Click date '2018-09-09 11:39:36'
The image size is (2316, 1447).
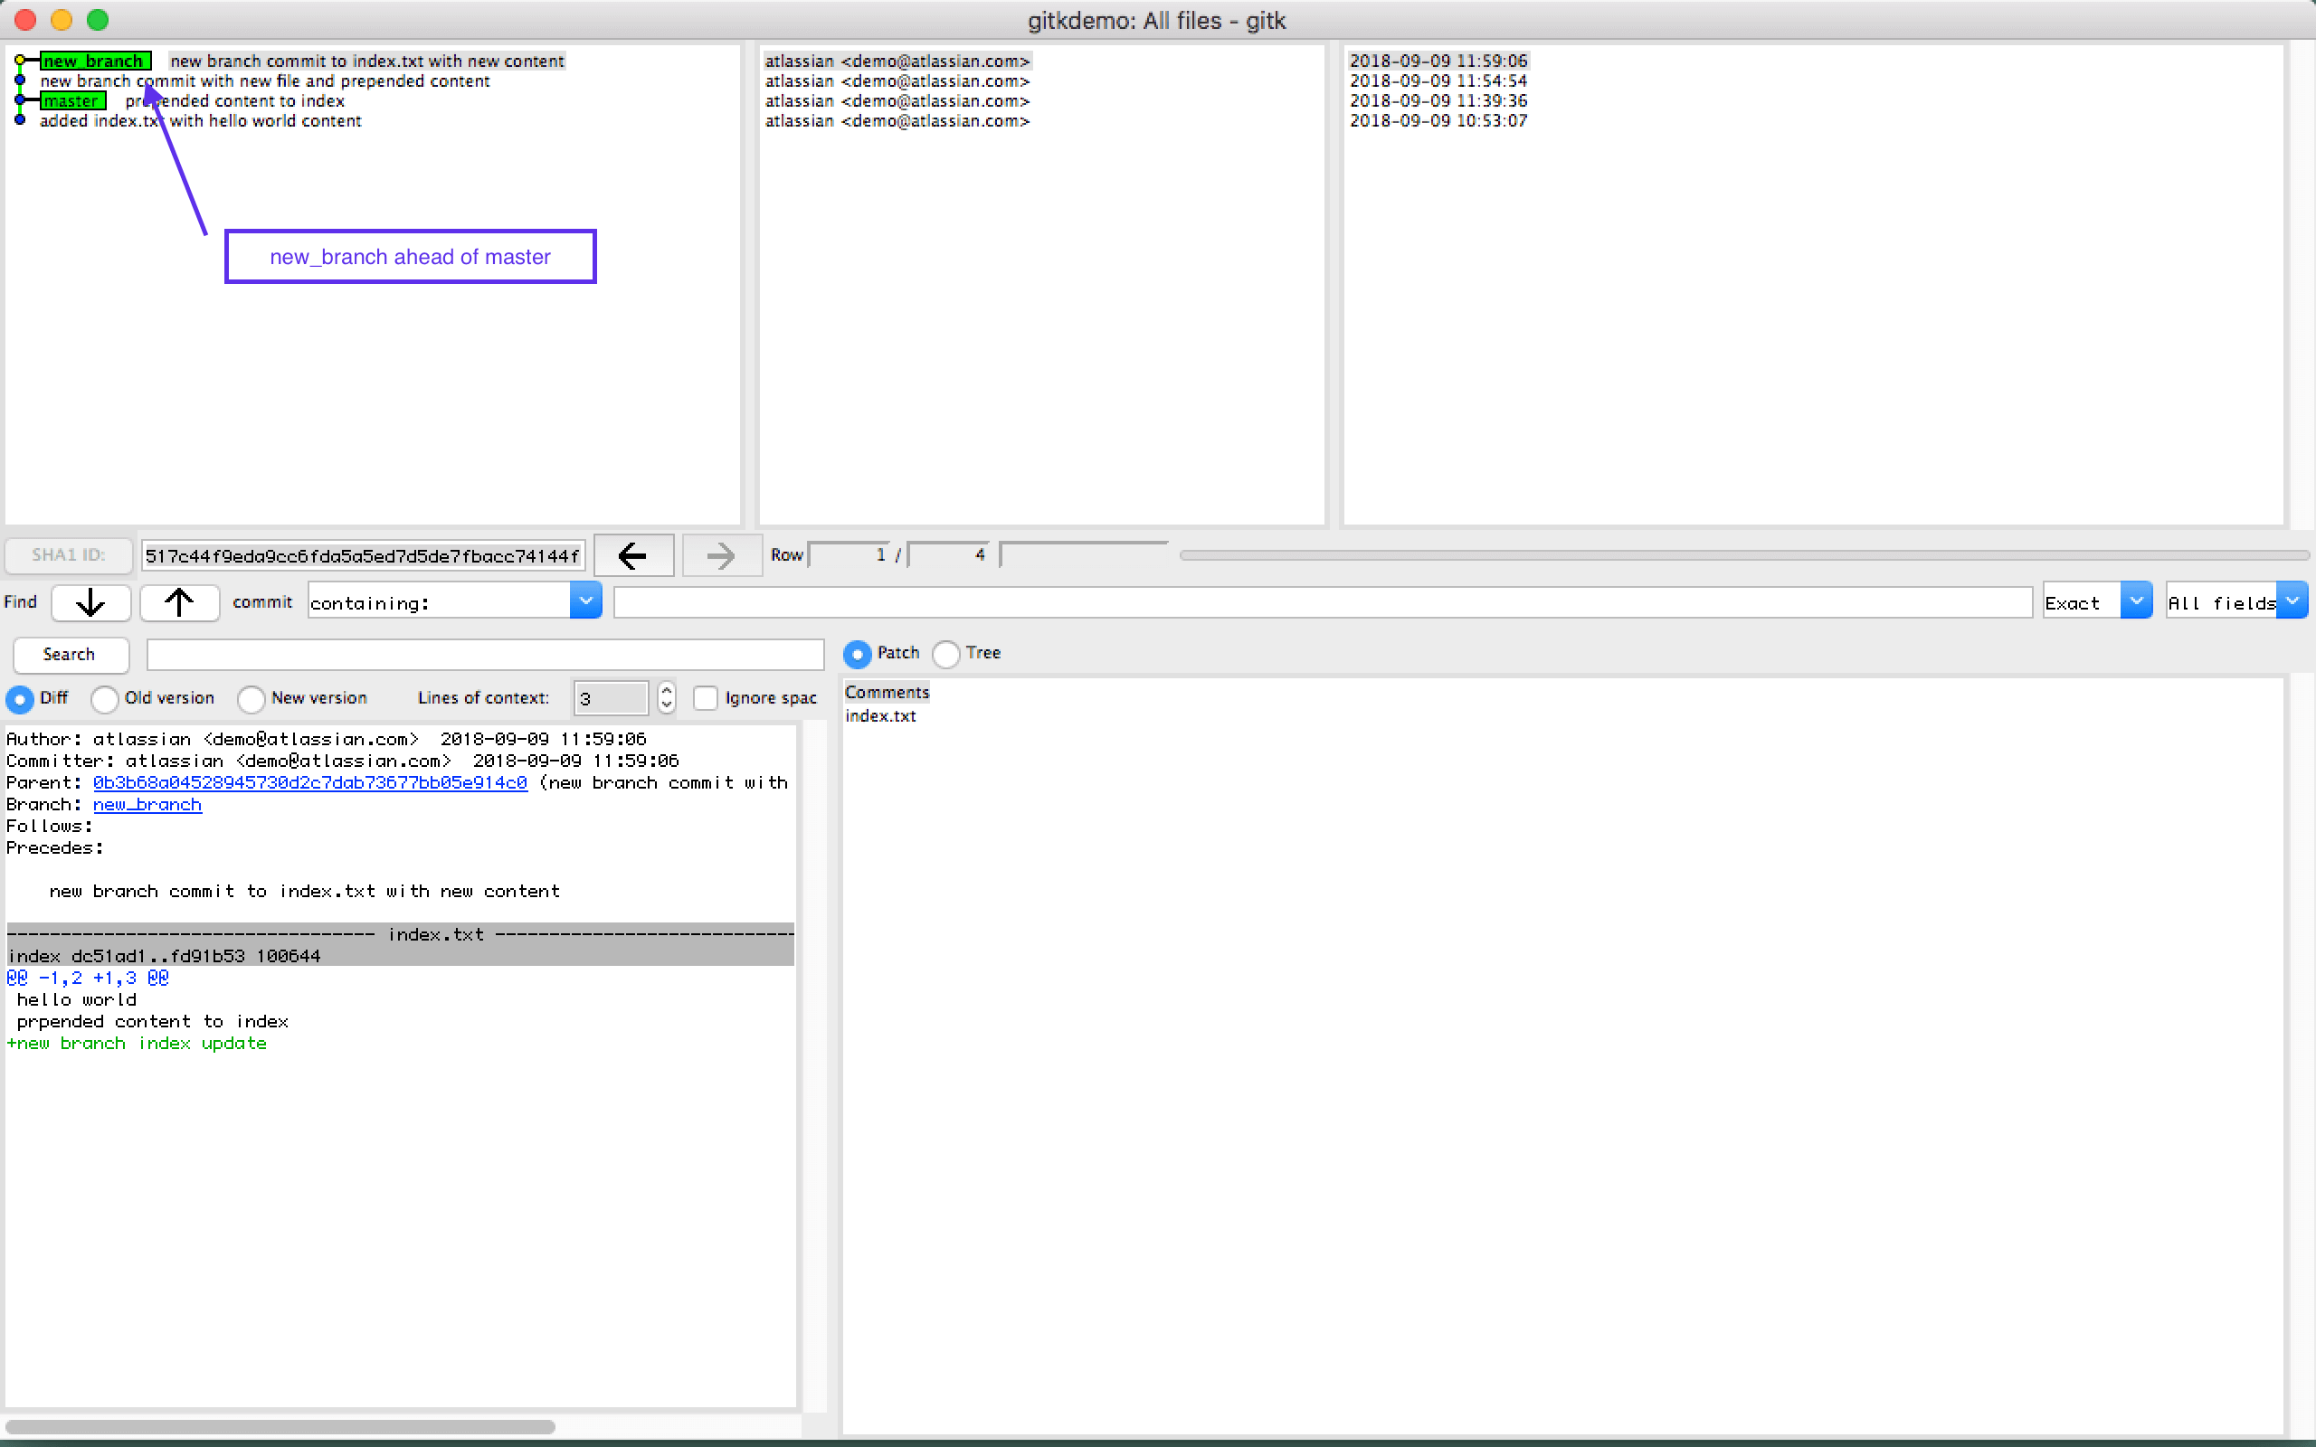[x=1438, y=101]
